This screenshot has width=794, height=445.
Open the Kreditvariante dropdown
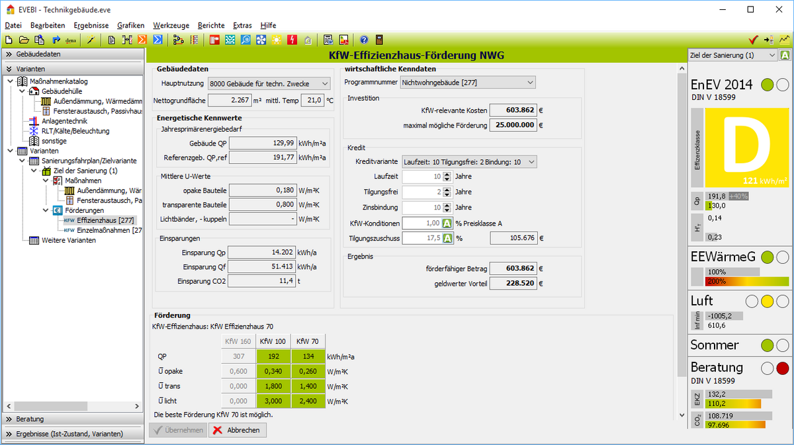(469, 162)
